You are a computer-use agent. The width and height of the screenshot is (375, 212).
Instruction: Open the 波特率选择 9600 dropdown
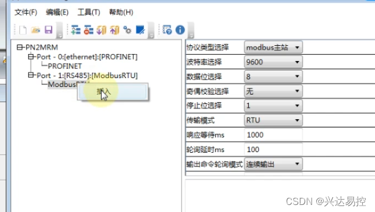273,62
